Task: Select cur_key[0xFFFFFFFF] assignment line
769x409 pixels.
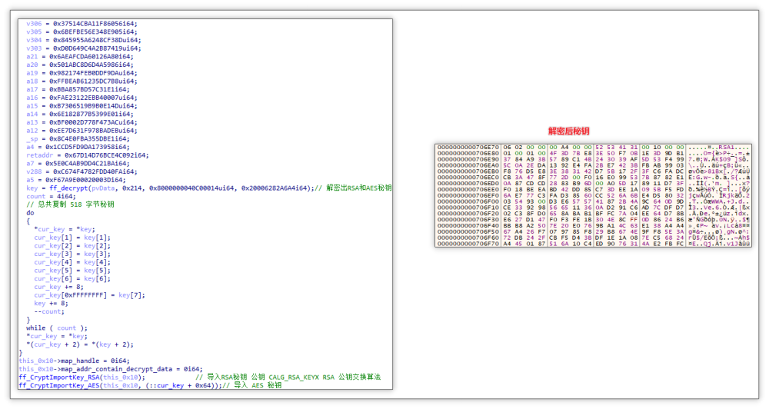Action: (x=88, y=294)
